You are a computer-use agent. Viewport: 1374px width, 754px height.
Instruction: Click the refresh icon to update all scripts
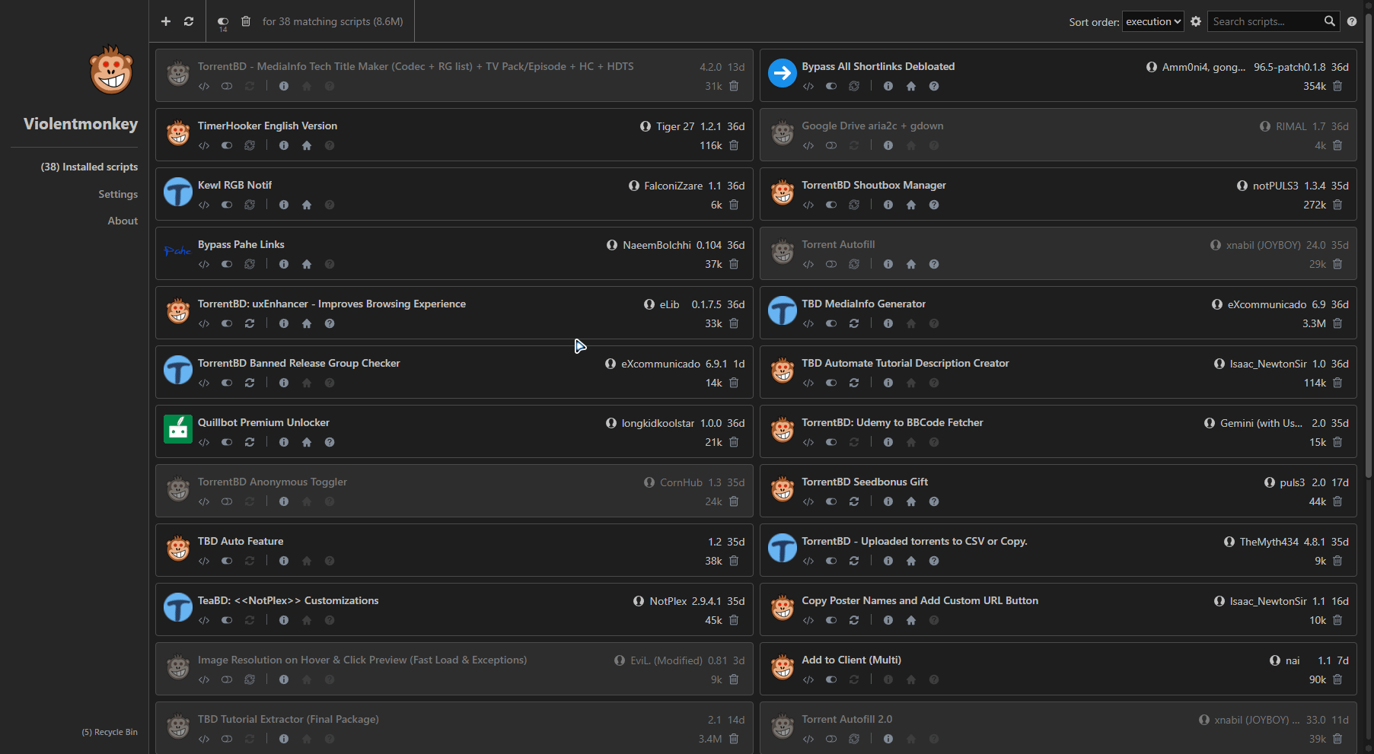point(189,21)
